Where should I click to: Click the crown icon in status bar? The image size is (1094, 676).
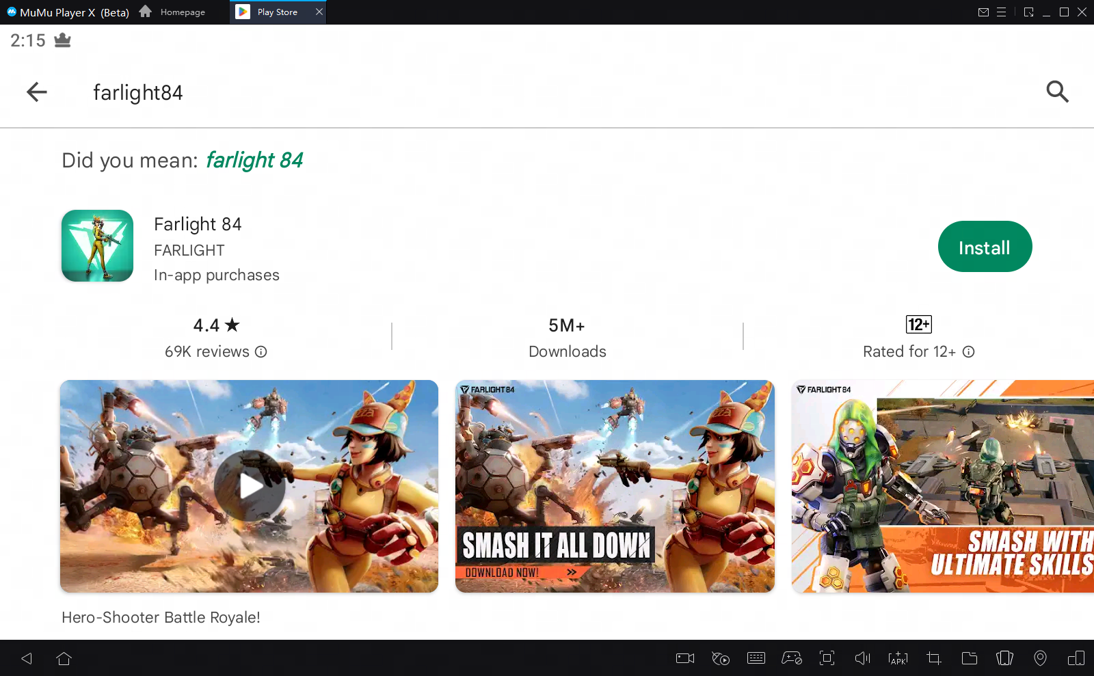coord(62,40)
